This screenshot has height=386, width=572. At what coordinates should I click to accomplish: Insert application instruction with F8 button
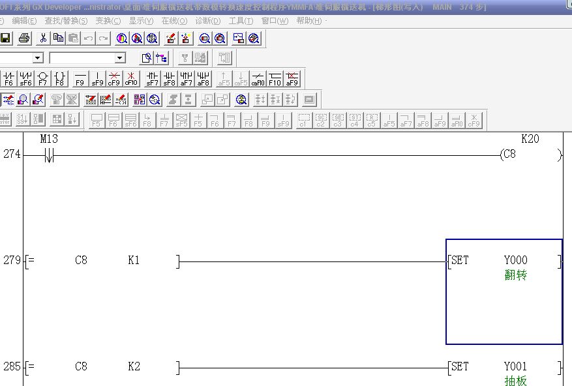coord(59,79)
